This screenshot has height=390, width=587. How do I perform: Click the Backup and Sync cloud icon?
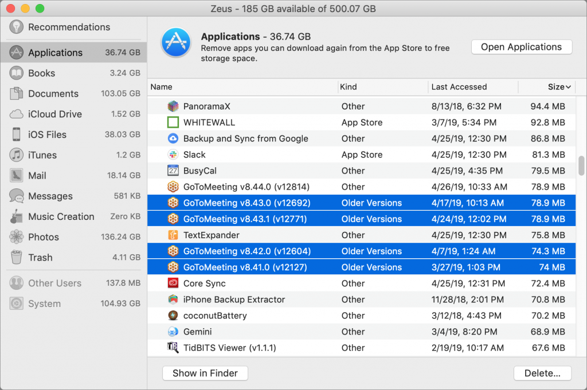click(173, 139)
